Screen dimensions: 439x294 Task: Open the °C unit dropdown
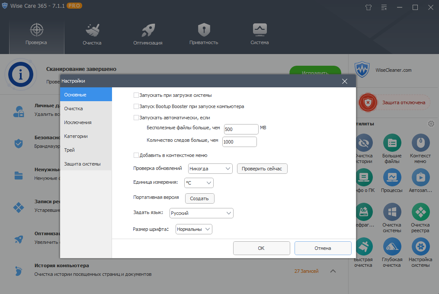[x=199, y=183]
